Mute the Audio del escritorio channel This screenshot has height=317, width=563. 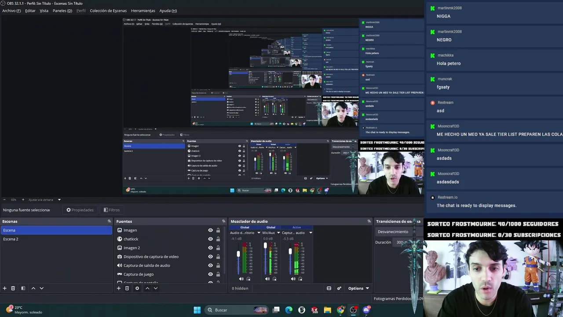[x=241, y=279]
